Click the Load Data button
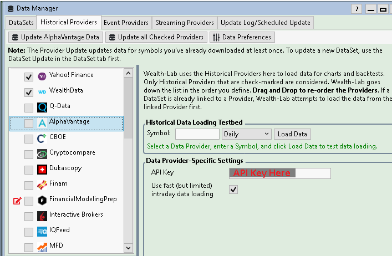392x256 pixels. [292, 134]
